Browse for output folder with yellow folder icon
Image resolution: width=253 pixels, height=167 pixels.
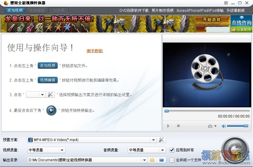pyautogui.click(x=152, y=160)
